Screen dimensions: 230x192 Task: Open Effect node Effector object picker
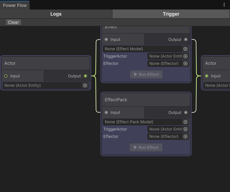pos(185,64)
